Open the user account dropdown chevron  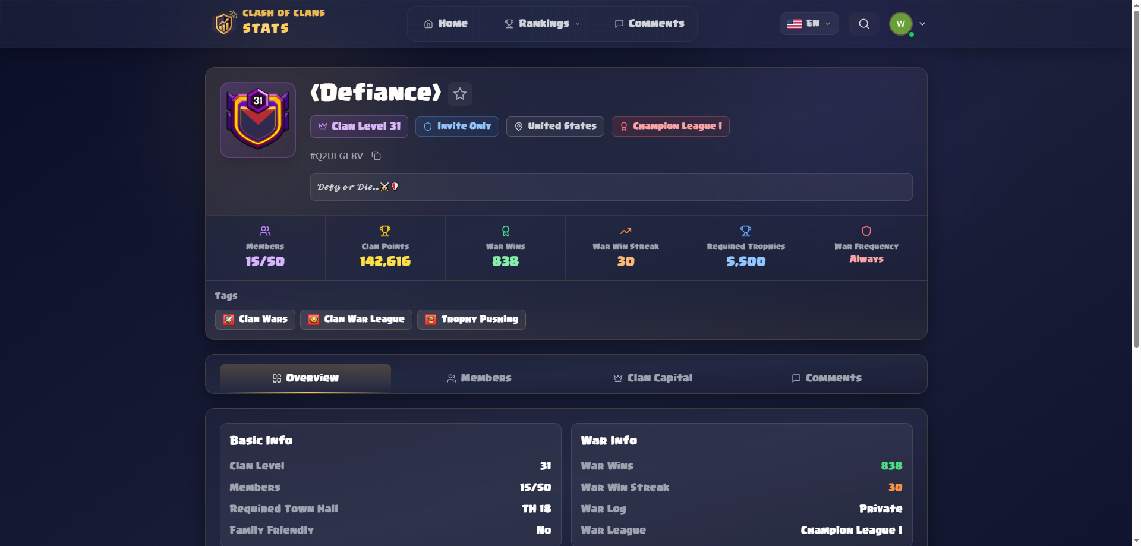(922, 24)
